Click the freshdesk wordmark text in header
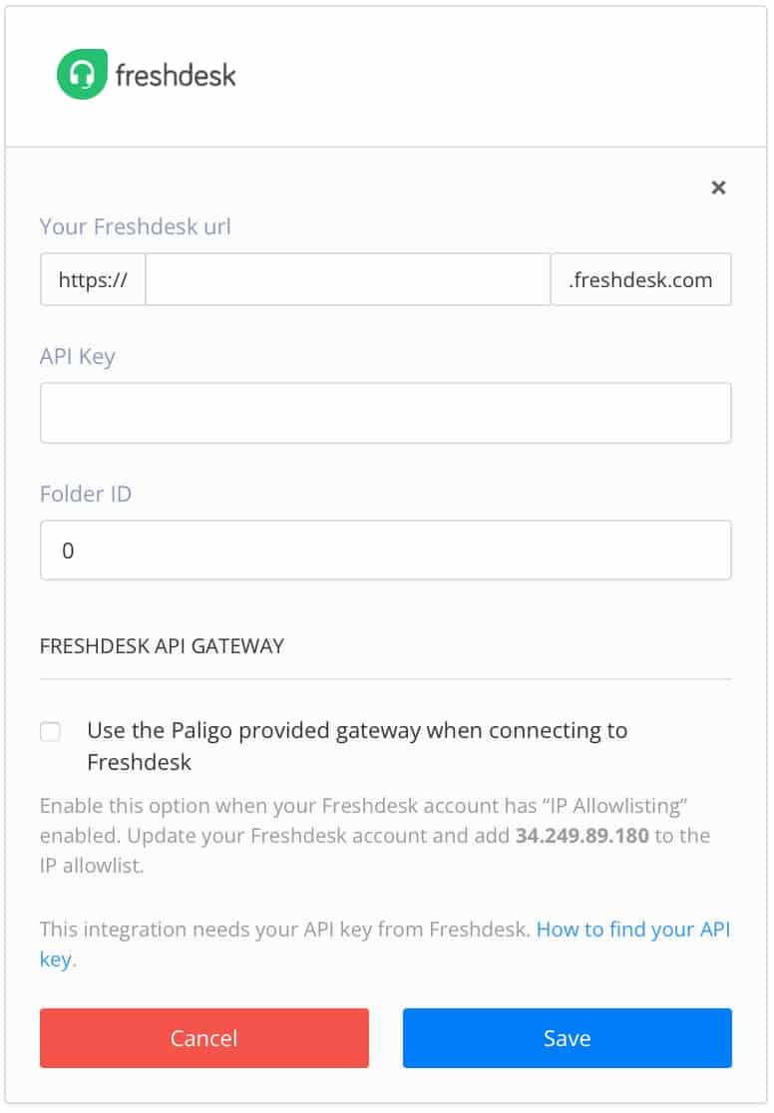 tap(175, 72)
